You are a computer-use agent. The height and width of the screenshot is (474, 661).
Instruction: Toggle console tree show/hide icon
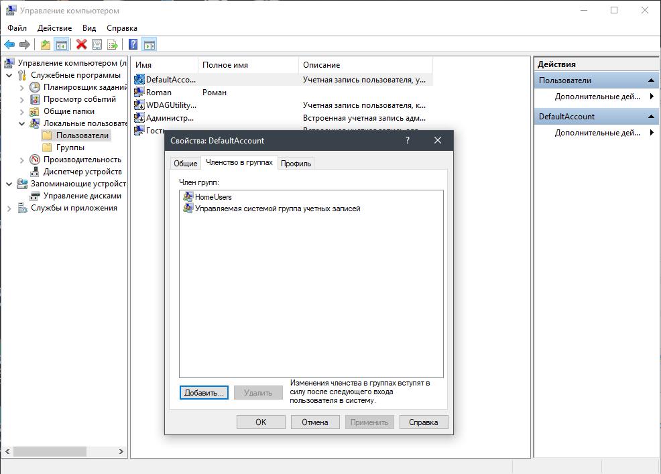[62, 44]
